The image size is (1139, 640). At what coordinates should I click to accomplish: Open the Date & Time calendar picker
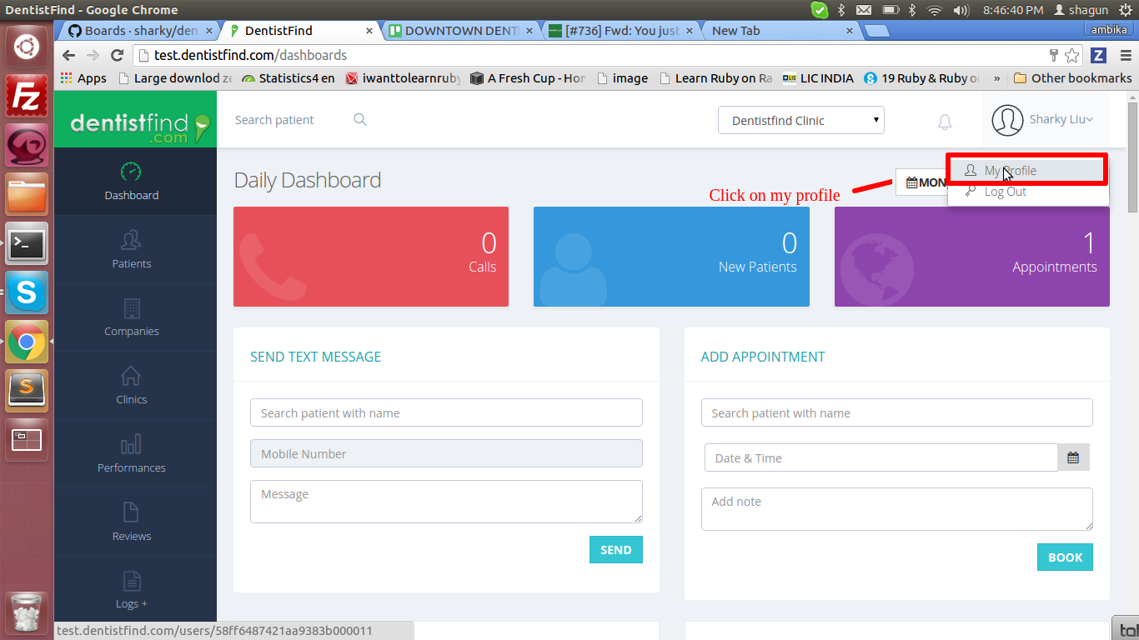pos(1073,457)
